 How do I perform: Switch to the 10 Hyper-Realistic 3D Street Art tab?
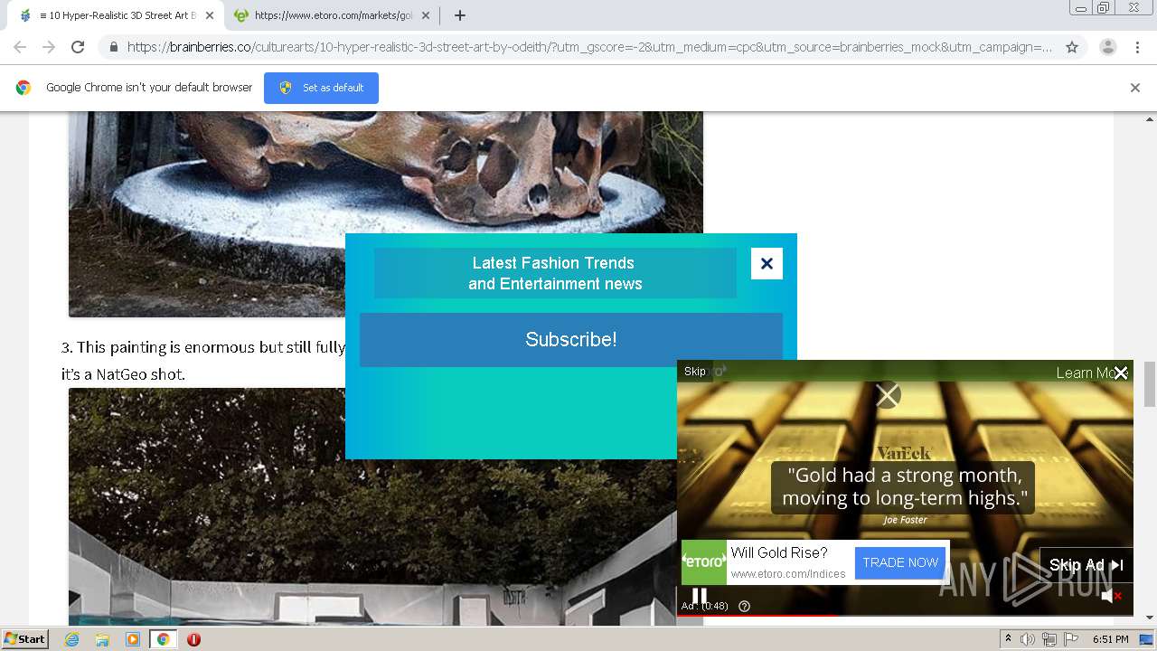[118, 15]
